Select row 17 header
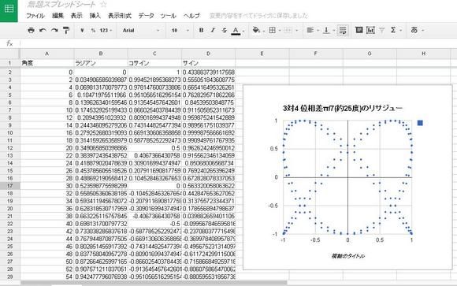Screen dimensions: 457x286 10,186
